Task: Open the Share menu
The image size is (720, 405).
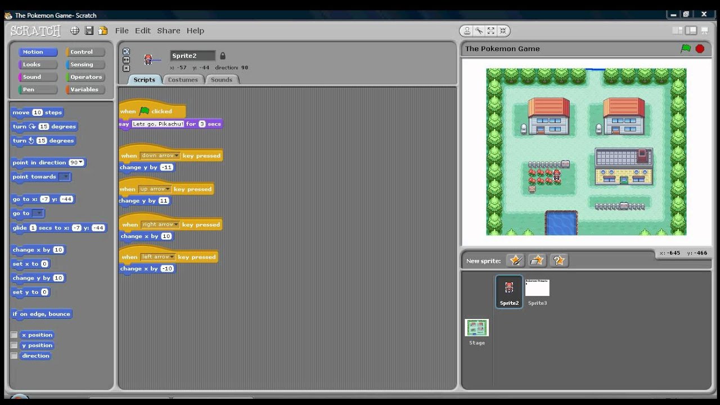Action: [x=169, y=31]
